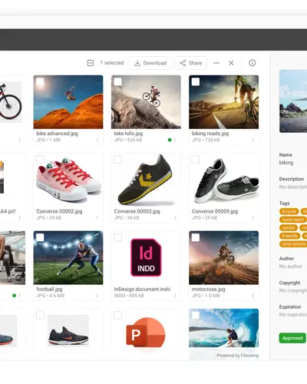307x384 pixels.
Task: Open the biking roads.jpg thumbnail
Action: click(x=224, y=102)
